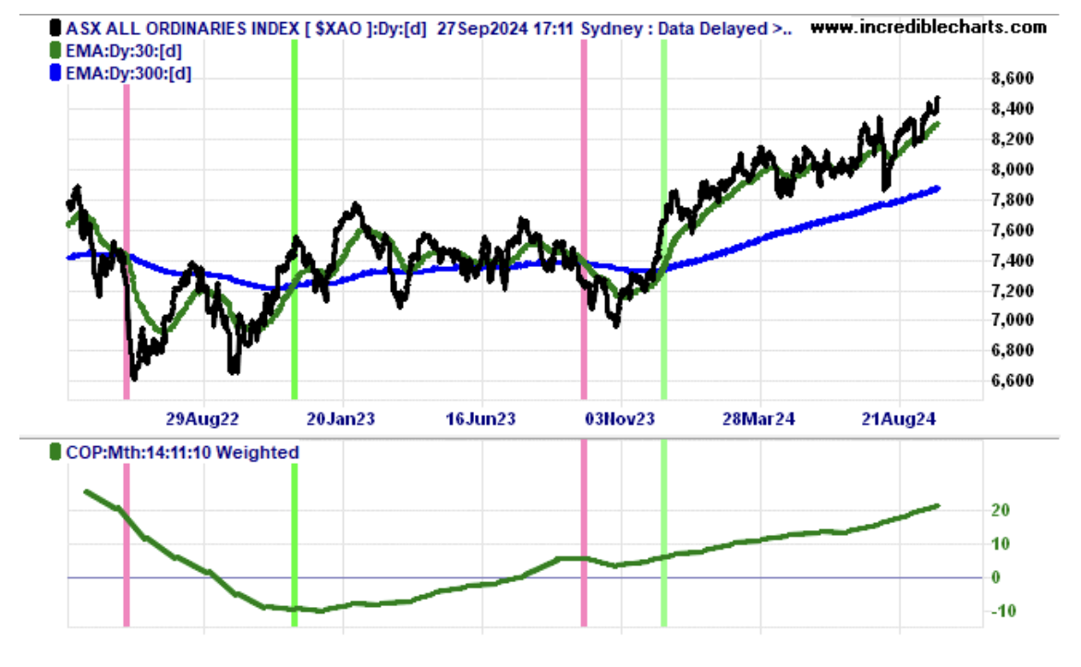This screenshot has height=667, width=1081.
Task: Click the -10 value on COP axis
Action: pos(1001,611)
